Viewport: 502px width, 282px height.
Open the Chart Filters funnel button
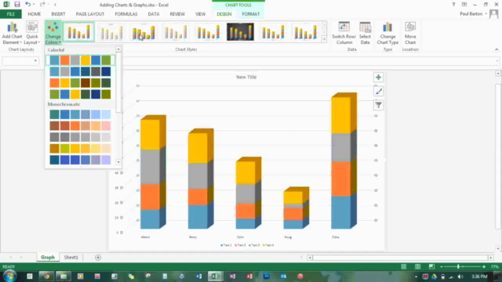(378, 105)
